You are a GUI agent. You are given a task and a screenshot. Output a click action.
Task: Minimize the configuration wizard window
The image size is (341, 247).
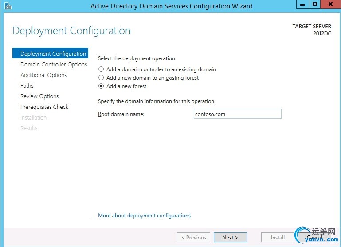[x=304, y=5]
